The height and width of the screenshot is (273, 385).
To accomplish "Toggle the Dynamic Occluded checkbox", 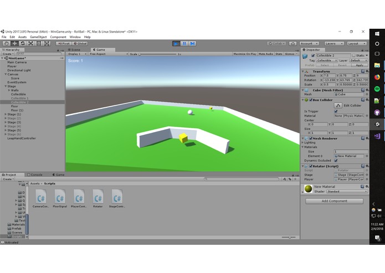I will pyautogui.click(x=336, y=161).
